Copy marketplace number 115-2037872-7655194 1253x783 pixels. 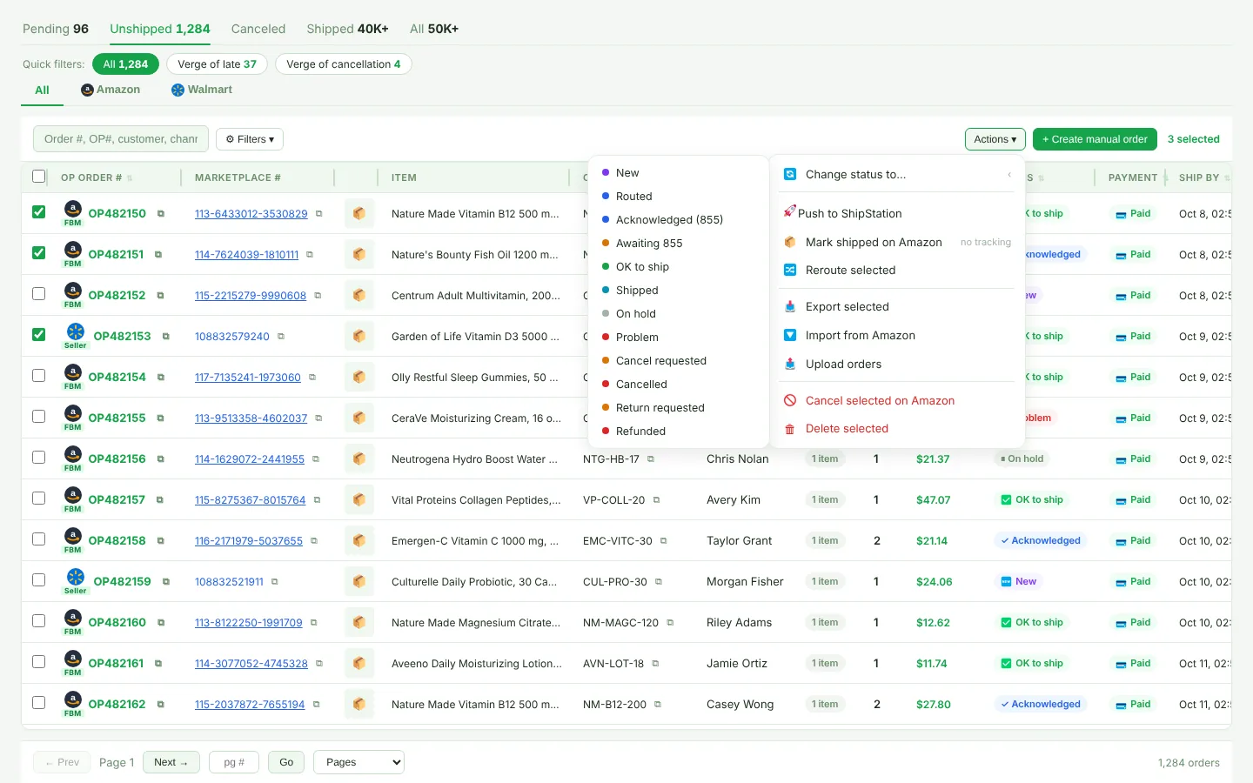316,705
